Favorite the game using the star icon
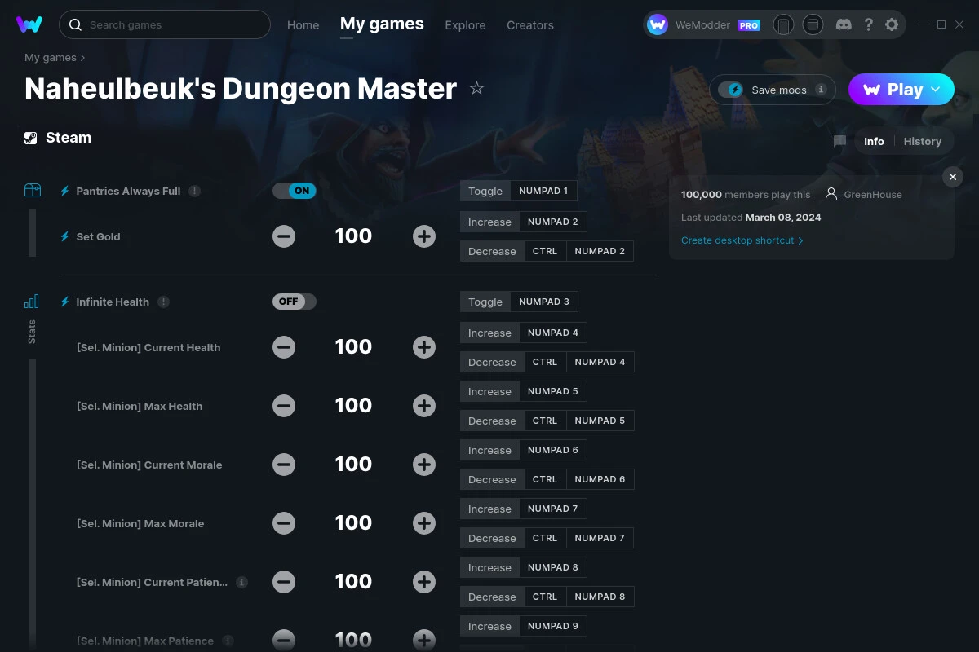The image size is (979, 652). tap(476, 88)
